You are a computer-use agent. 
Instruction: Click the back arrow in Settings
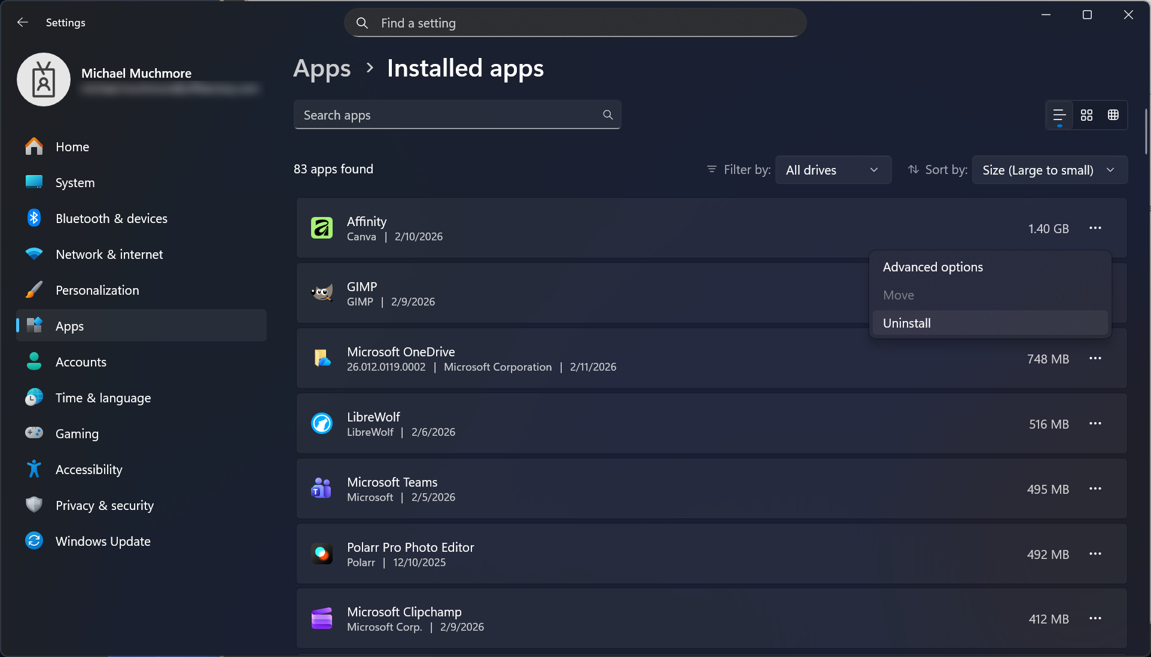pyautogui.click(x=22, y=22)
